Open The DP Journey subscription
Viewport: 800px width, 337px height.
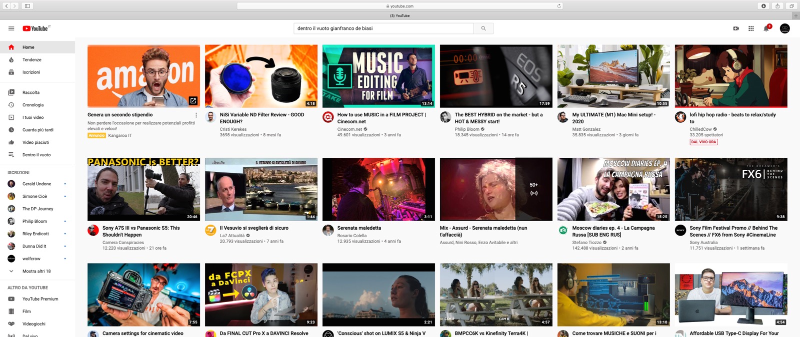(x=37, y=209)
